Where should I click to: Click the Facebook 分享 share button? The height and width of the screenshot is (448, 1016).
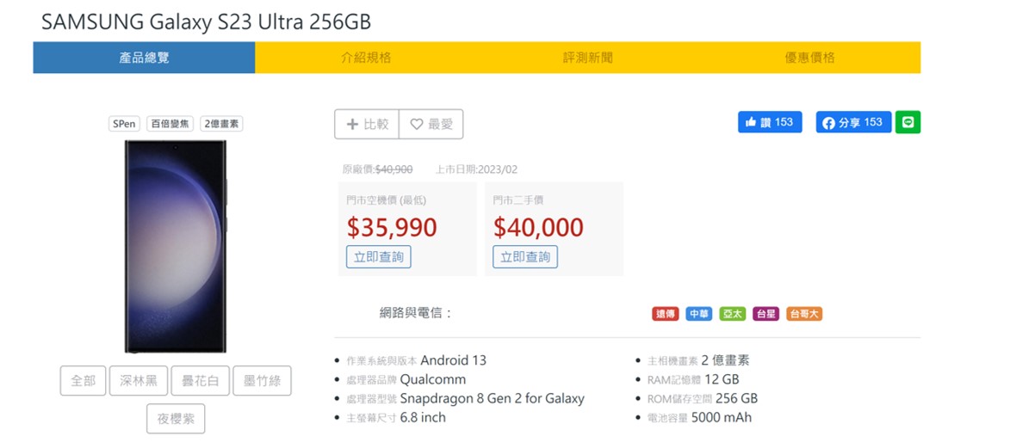tap(853, 122)
